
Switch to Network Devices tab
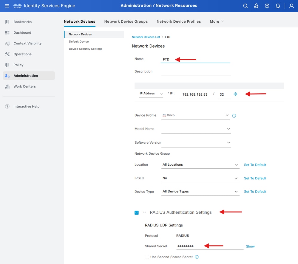coord(79,21)
